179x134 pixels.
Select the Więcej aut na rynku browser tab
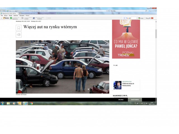coord(9,13)
